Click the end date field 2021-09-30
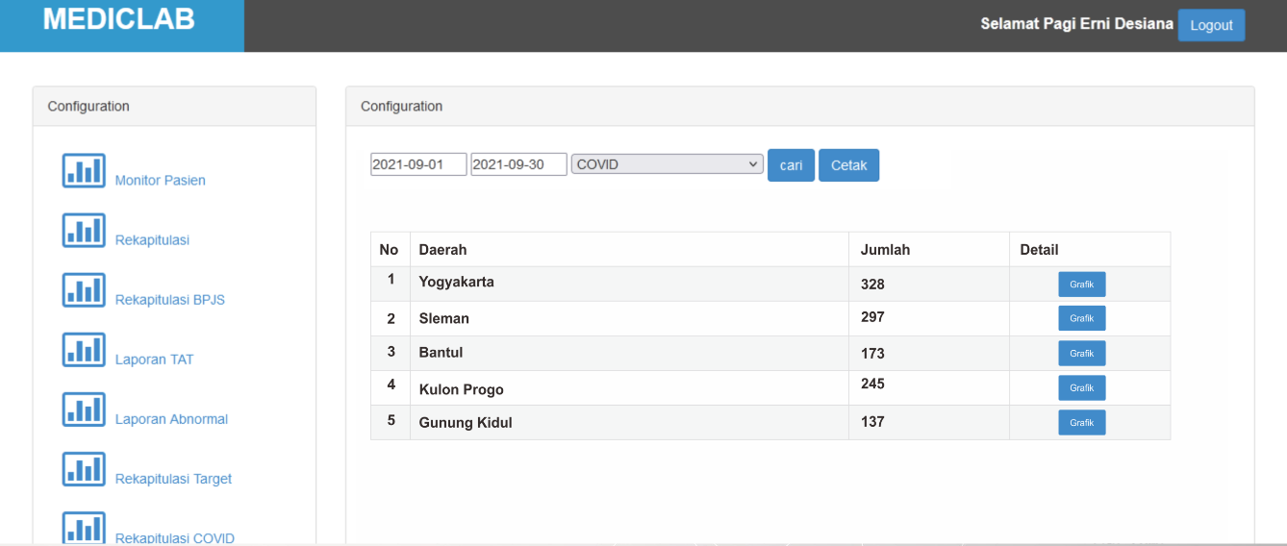 [x=518, y=164]
